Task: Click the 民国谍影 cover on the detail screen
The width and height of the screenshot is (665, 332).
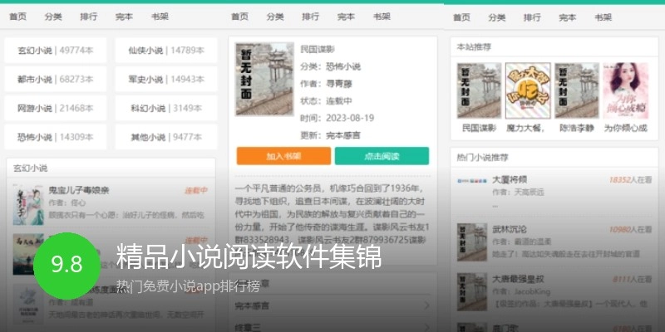Action: (264, 79)
